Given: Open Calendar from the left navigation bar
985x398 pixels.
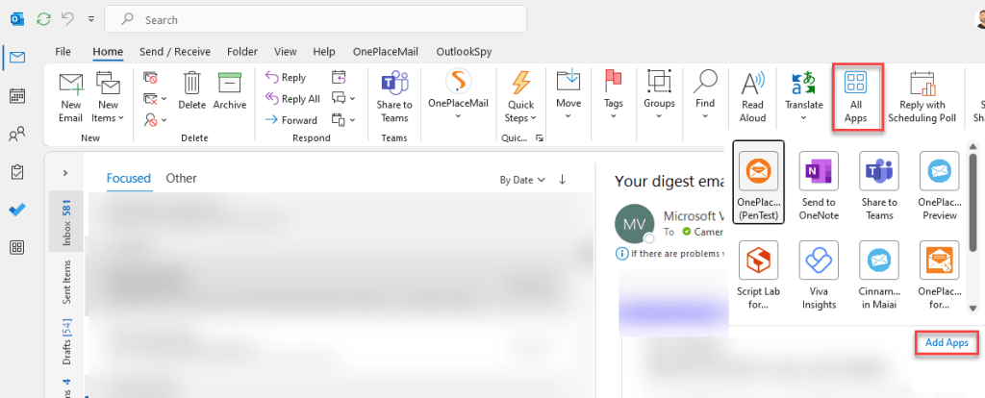Looking at the screenshot, I should click(x=16, y=95).
